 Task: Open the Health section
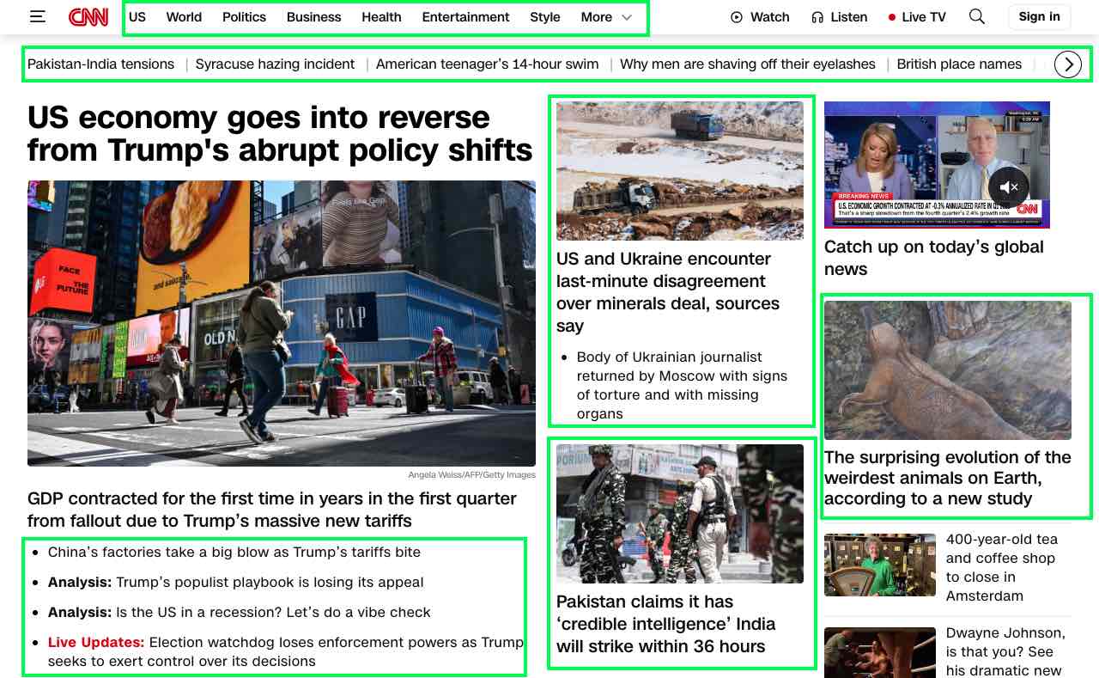pyautogui.click(x=381, y=17)
